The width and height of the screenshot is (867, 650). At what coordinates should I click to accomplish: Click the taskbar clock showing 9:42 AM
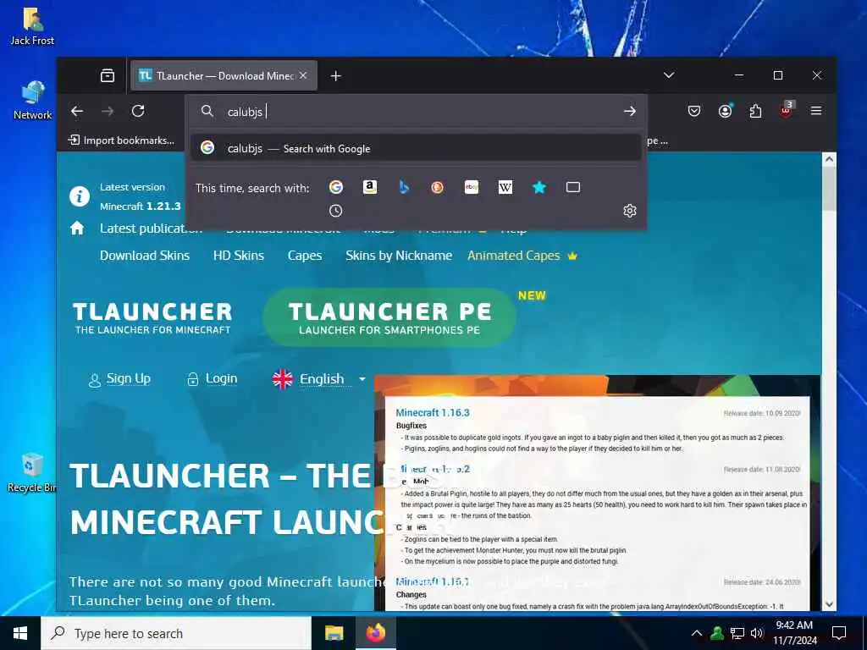(794, 633)
